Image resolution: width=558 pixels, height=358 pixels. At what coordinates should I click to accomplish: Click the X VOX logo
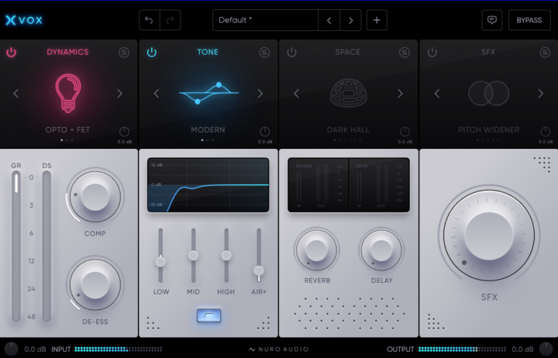click(x=24, y=20)
